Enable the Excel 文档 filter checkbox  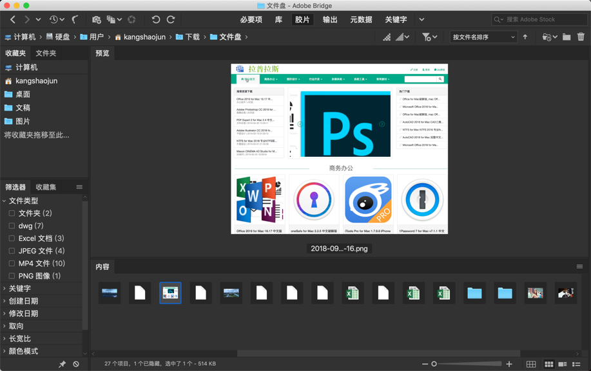click(x=12, y=239)
